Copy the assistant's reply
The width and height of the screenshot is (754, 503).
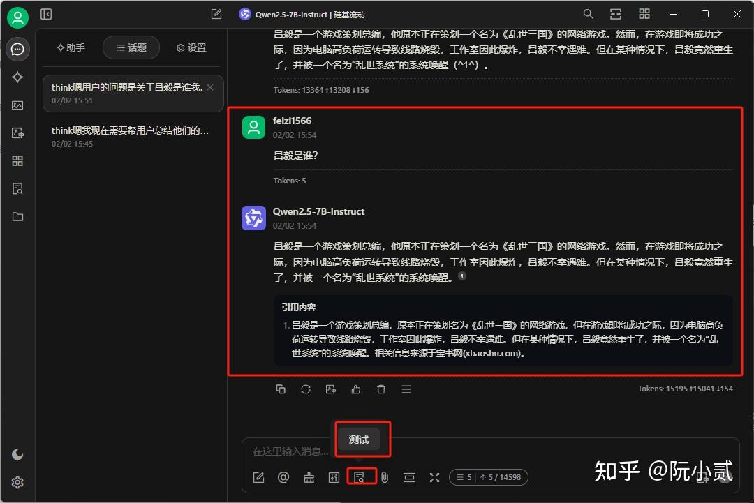coord(281,389)
